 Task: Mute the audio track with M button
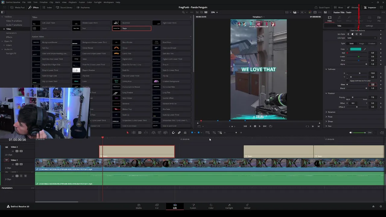(25, 176)
